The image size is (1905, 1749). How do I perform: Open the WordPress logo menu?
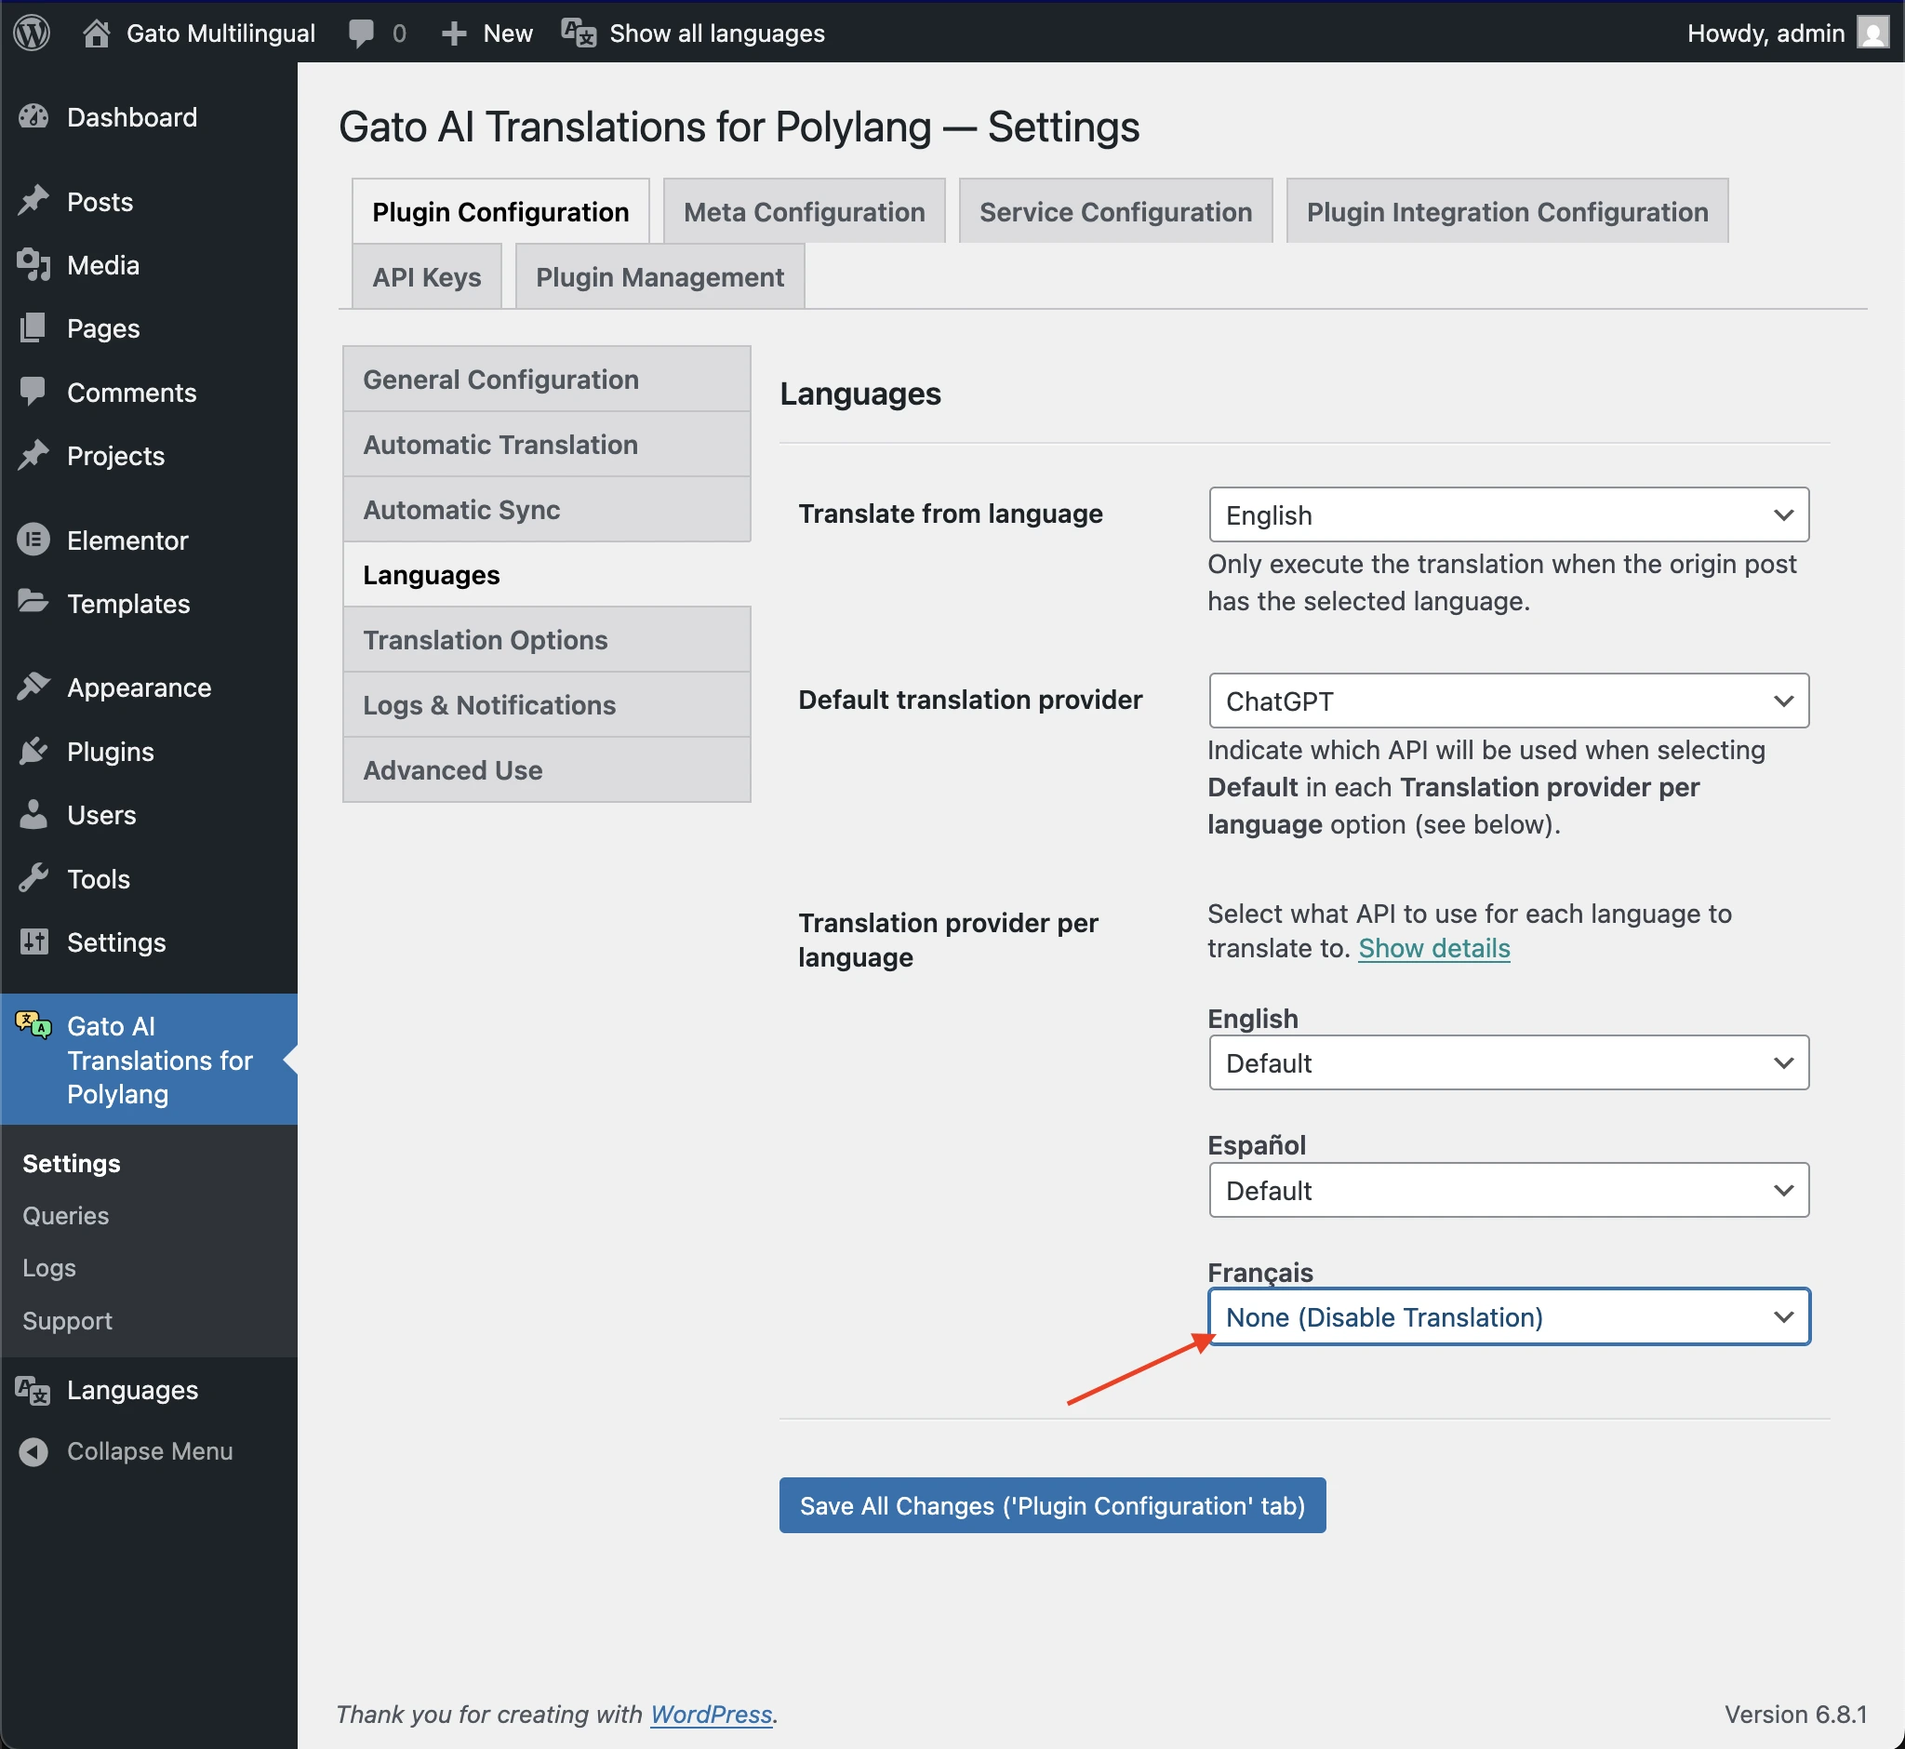pyautogui.click(x=32, y=33)
